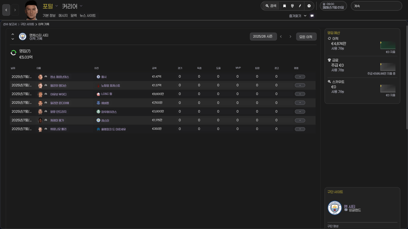Click the Manchester City crest beside 이적 기록
The width and height of the screenshot is (408, 229).
(x=23, y=37)
